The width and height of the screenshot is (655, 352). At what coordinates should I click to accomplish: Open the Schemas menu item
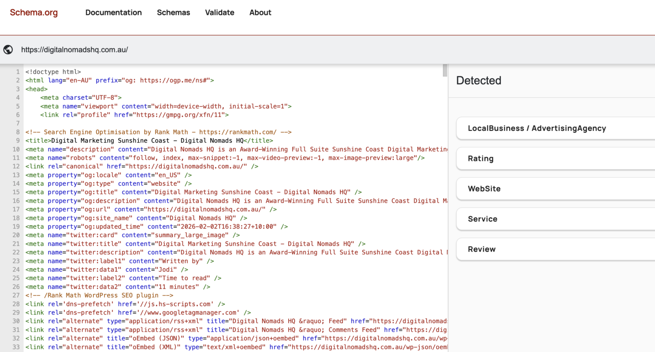pos(173,12)
